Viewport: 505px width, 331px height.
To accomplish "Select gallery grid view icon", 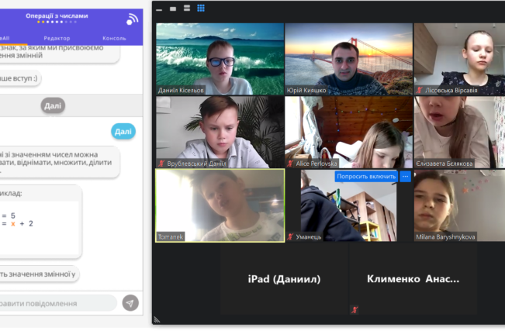I will (201, 8).
